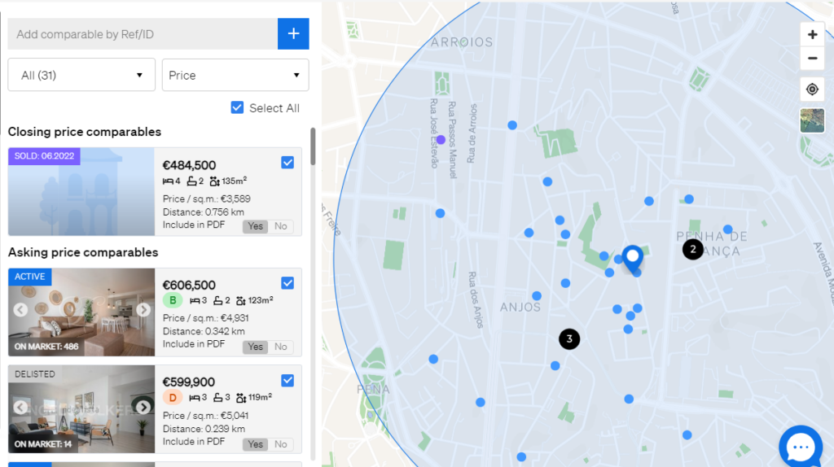834x467 pixels.
Task: Recenter map with the locate target icon
Action: click(x=812, y=89)
